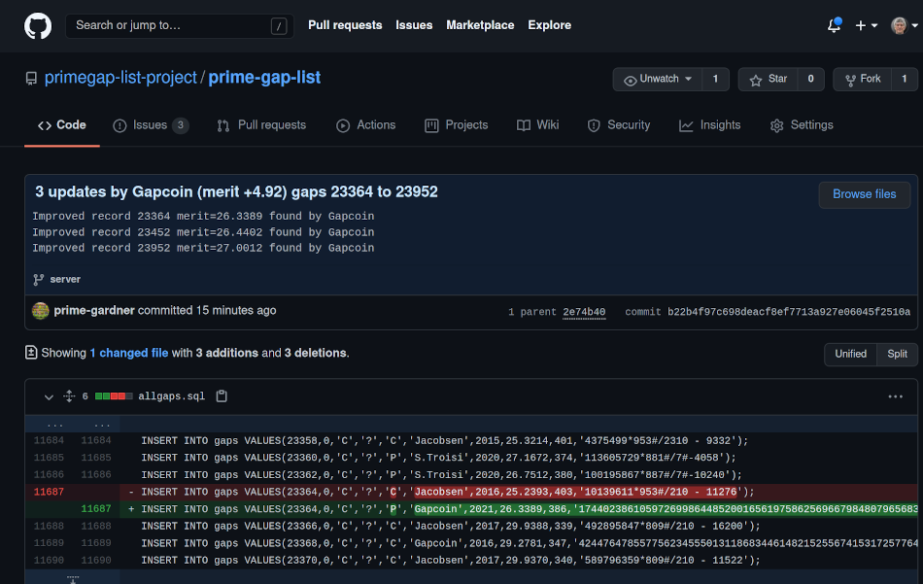The width and height of the screenshot is (923, 584).
Task: Open Pull requests in top navigation
Action: 345,25
